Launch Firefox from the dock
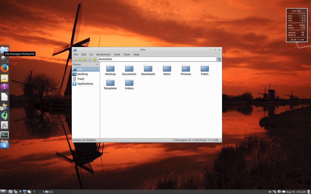 [x=4, y=69]
